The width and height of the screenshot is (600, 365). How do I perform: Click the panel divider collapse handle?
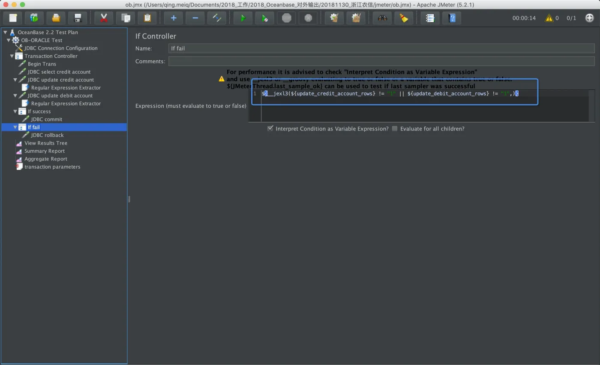coord(129,199)
